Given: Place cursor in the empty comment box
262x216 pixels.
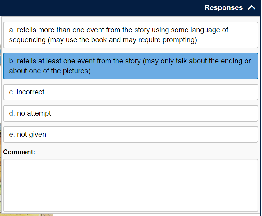Looking at the screenshot, I should 131,183.
